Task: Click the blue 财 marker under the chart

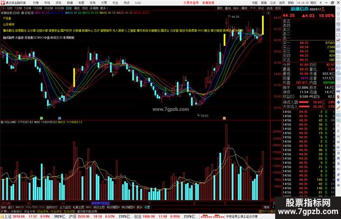Action: click(60, 118)
